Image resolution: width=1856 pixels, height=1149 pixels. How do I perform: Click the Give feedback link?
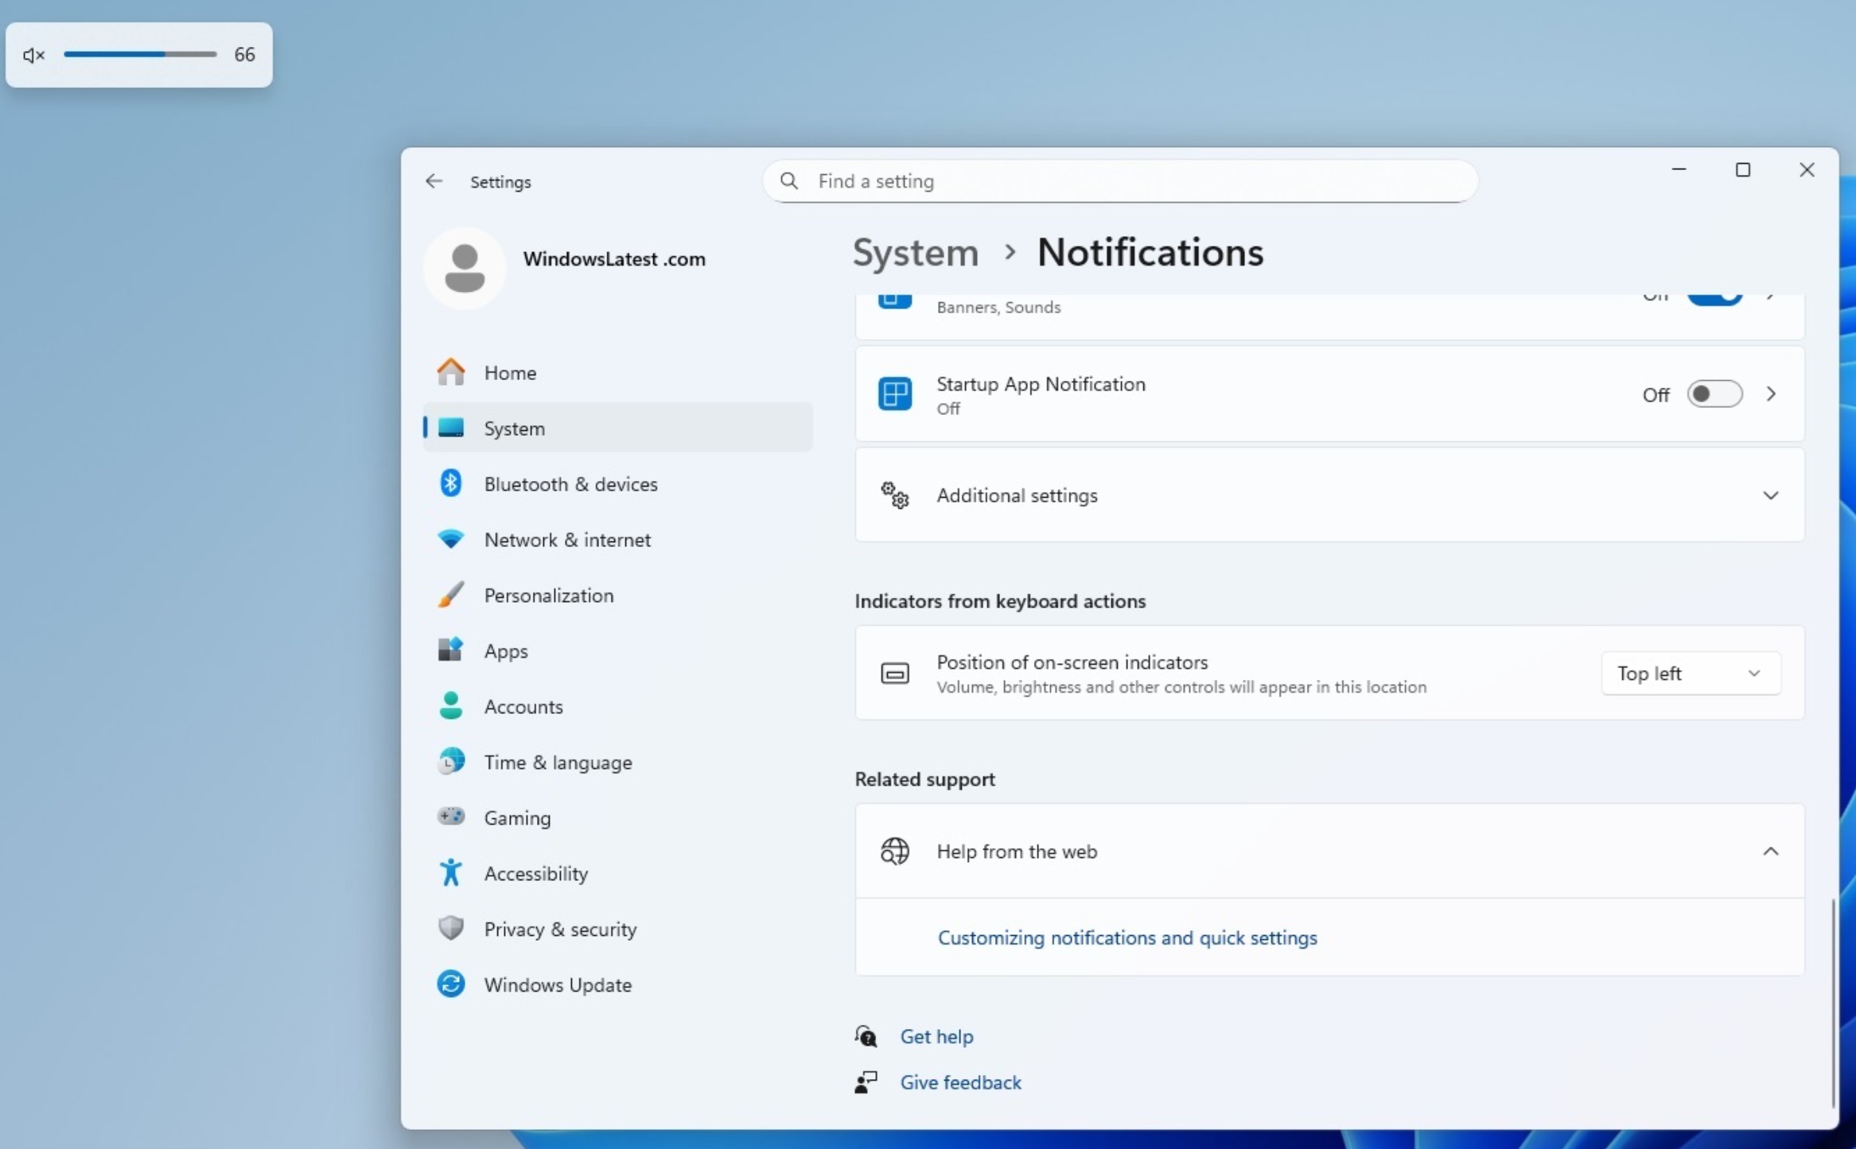[960, 1081]
